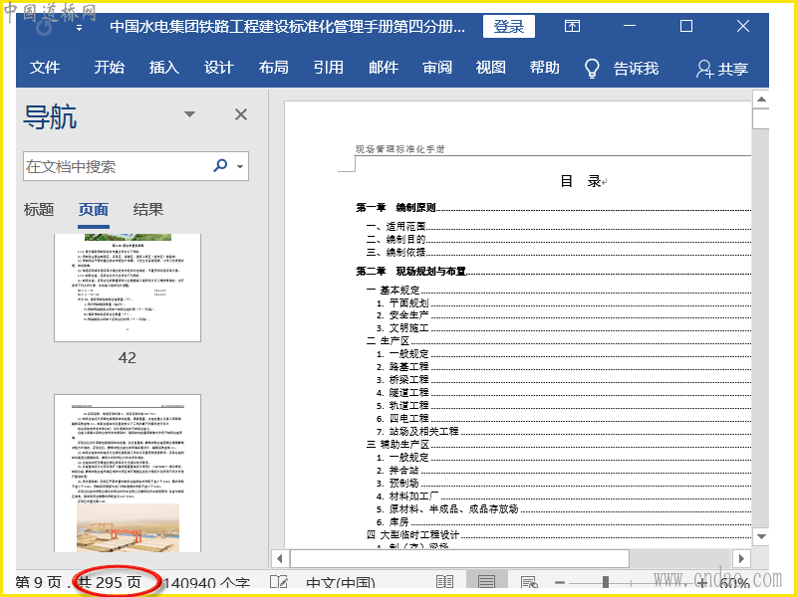Close the navigation (导航) pane

coord(241,115)
